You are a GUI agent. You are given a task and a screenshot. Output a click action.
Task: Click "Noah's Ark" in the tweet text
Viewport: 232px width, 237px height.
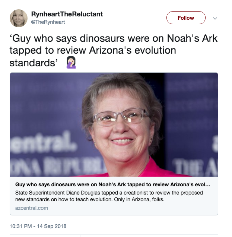coord(192,38)
